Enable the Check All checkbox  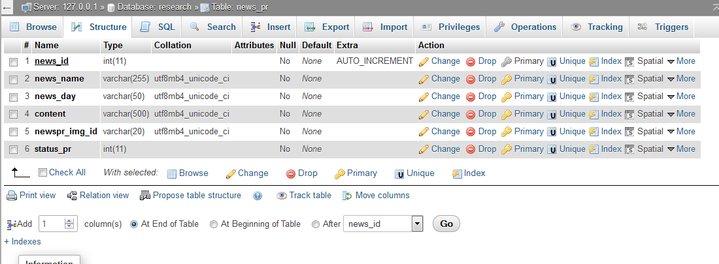click(43, 173)
